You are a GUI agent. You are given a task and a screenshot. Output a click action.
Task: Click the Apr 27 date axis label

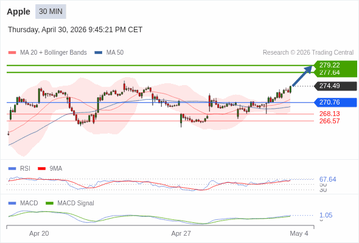tap(181, 233)
